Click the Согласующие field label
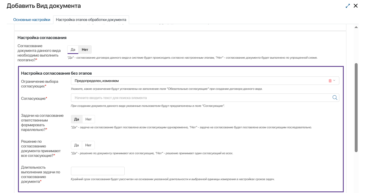 (x=34, y=98)
